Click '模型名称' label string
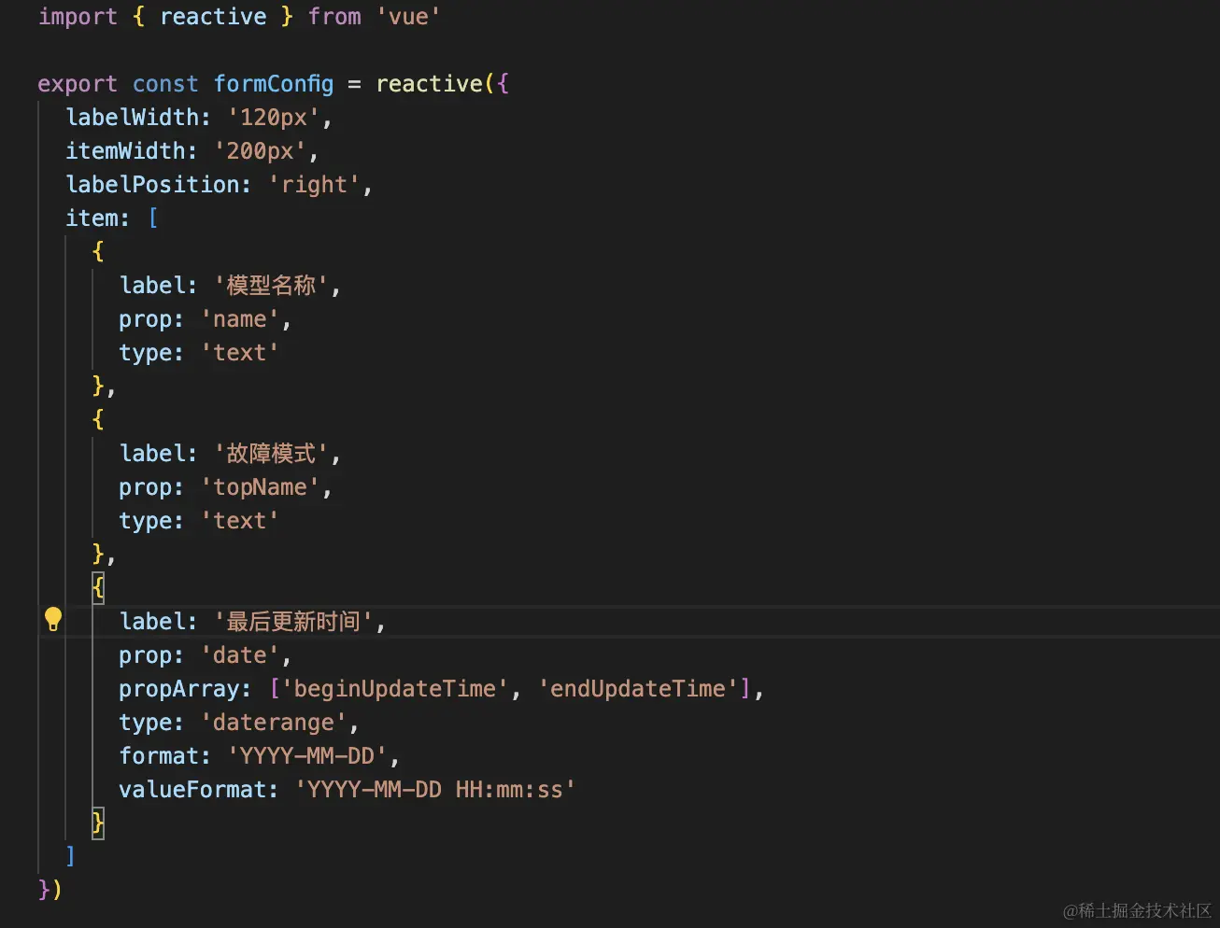This screenshot has width=1220, height=928. 271,286
